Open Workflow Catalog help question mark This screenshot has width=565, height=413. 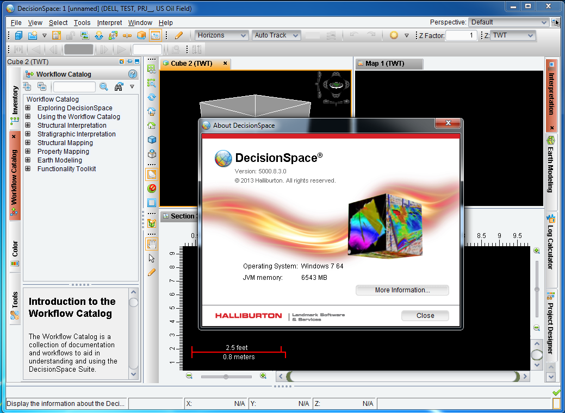click(x=133, y=74)
